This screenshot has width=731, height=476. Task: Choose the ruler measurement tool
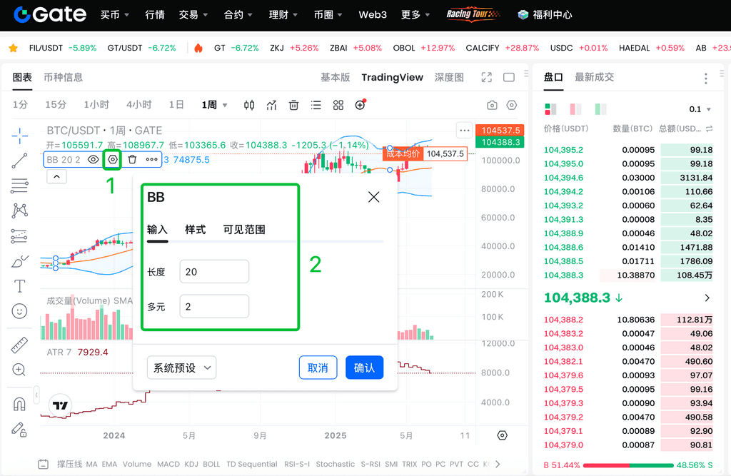20,345
